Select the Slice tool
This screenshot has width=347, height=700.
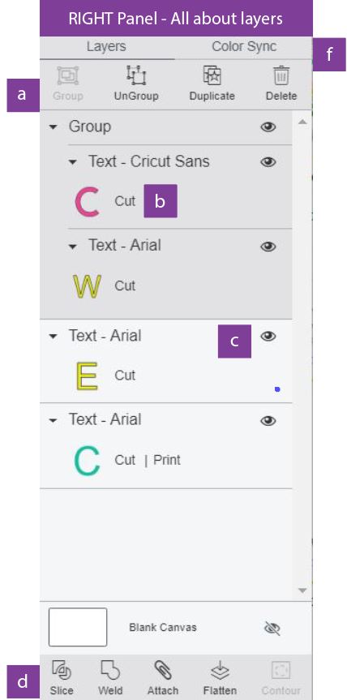[x=62, y=671]
